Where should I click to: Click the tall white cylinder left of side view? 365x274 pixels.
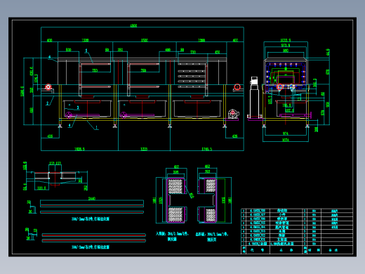(254, 97)
